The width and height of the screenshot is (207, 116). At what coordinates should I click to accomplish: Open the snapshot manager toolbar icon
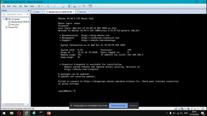[64, 6]
